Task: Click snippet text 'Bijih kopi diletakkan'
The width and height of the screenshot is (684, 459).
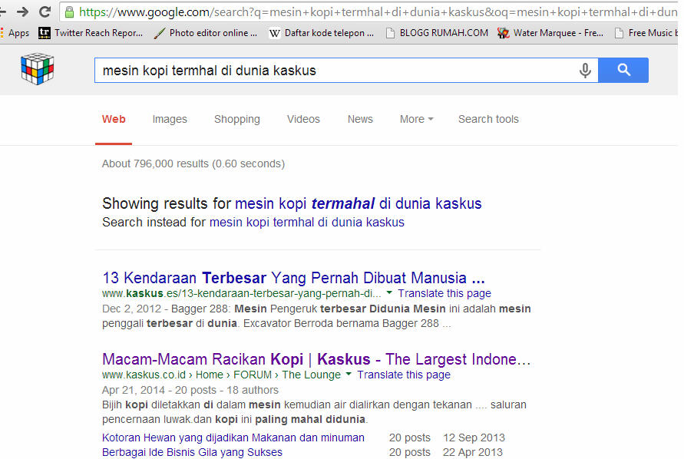Action: tap(314, 412)
